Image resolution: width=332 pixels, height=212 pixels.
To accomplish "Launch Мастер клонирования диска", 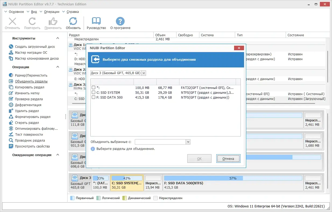I will click(x=37, y=59).
